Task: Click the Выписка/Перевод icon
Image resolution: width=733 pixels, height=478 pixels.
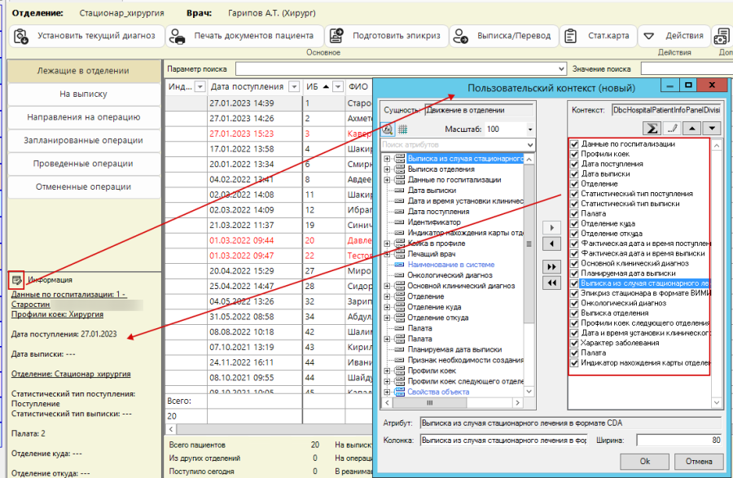Action: (x=461, y=36)
